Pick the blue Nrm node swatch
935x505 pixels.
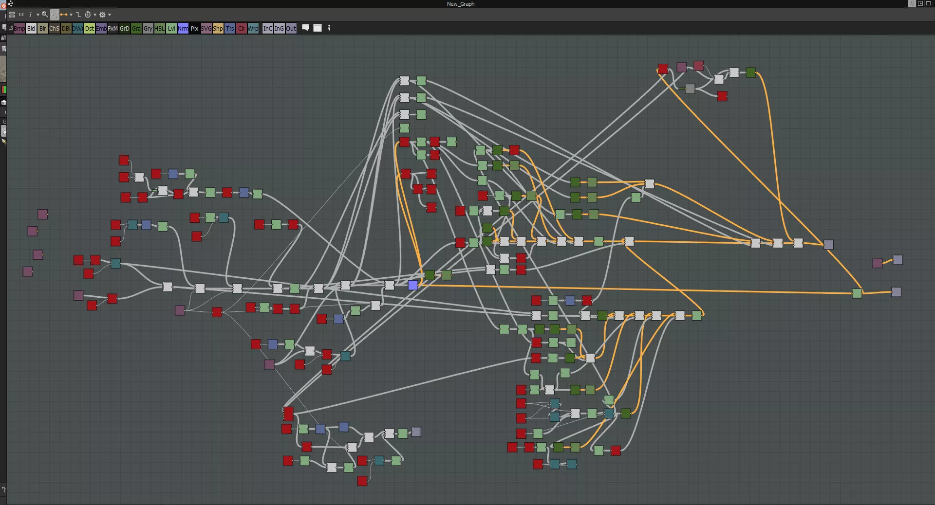coord(183,28)
